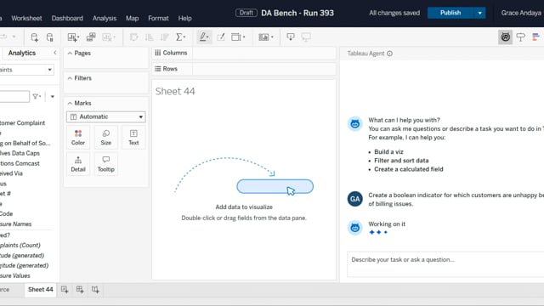The width and height of the screenshot is (544, 306).
Task: Click the highlight pen toolbar icon
Action: [204, 37]
